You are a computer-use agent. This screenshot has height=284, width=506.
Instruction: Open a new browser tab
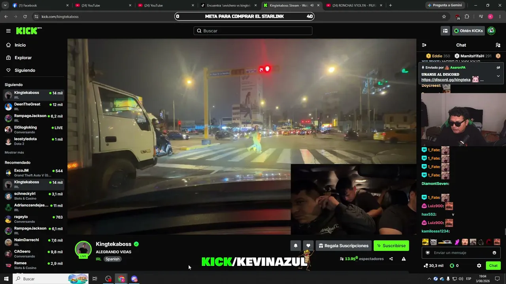pos(391,6)
